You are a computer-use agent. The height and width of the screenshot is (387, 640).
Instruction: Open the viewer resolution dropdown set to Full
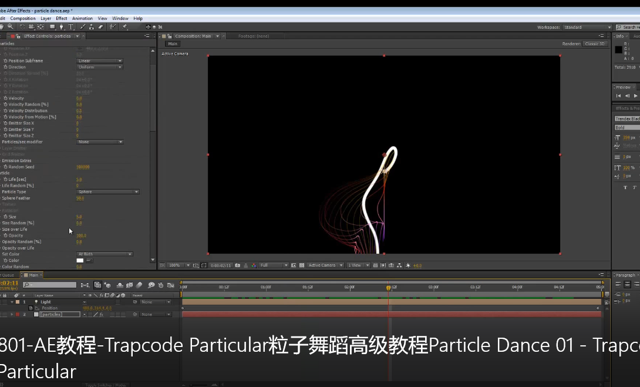[x=274, y=265]
